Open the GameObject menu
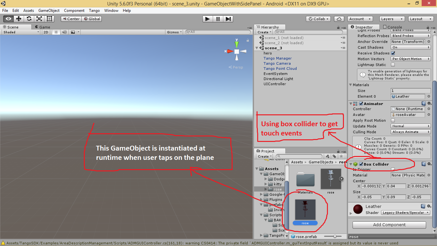This screenshot has height=246, width=437. [x=49, y=11]
